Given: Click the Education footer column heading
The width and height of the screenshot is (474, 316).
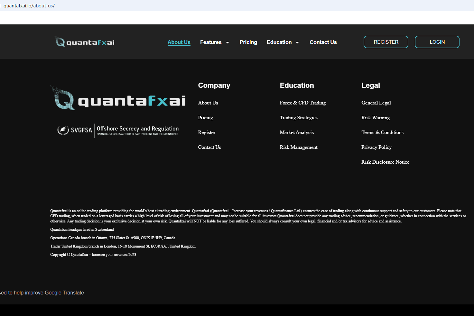Looking at the screenshot, I should [x=297, y=86].
